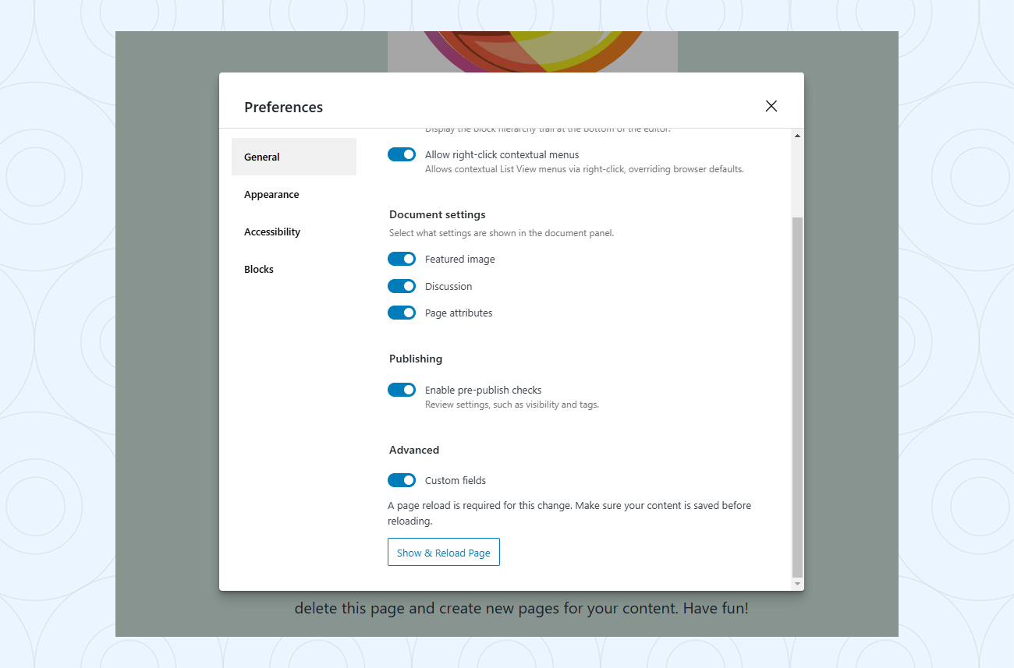Click the Preferences dialog title
This screenshot has height=668, width=1014.
click(x=283, y=107)
